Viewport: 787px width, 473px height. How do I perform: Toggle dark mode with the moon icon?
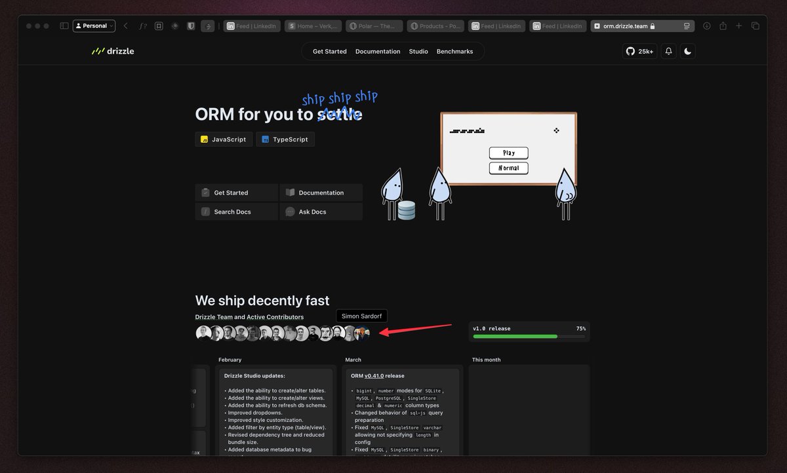[x=687, y=50]
